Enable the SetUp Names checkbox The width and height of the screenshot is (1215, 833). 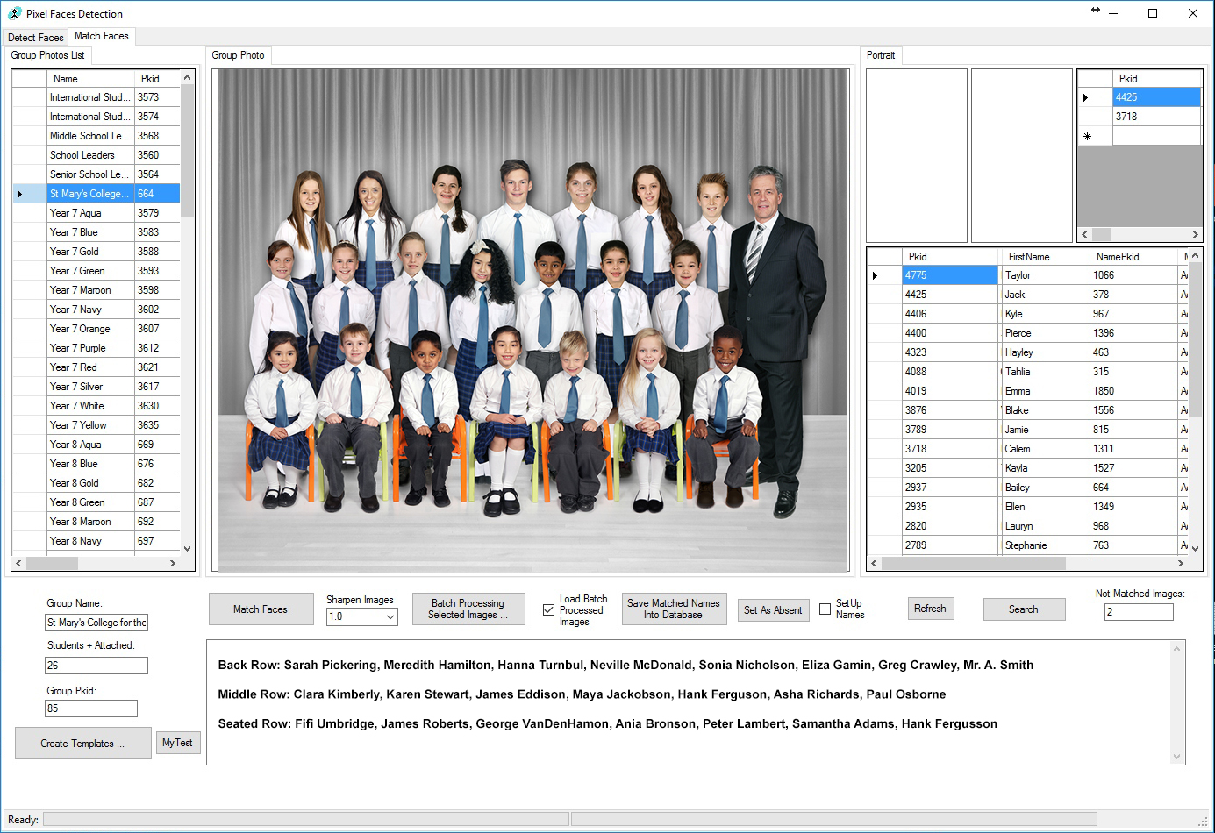tap(825, 609)
